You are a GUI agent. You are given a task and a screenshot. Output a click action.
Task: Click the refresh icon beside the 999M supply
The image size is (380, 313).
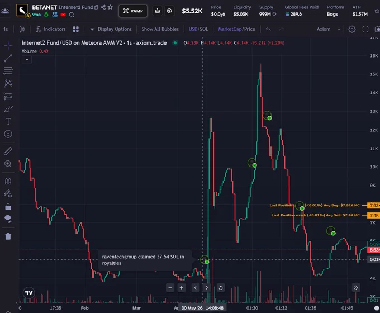point(274,14)
